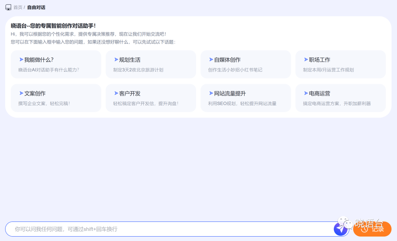Select the 电商运营 topic card

(x=340, y=98)
